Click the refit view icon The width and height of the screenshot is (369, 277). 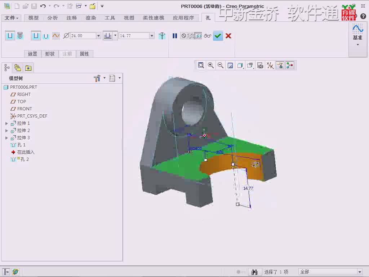pyautogui.click(x=201, y=66)
